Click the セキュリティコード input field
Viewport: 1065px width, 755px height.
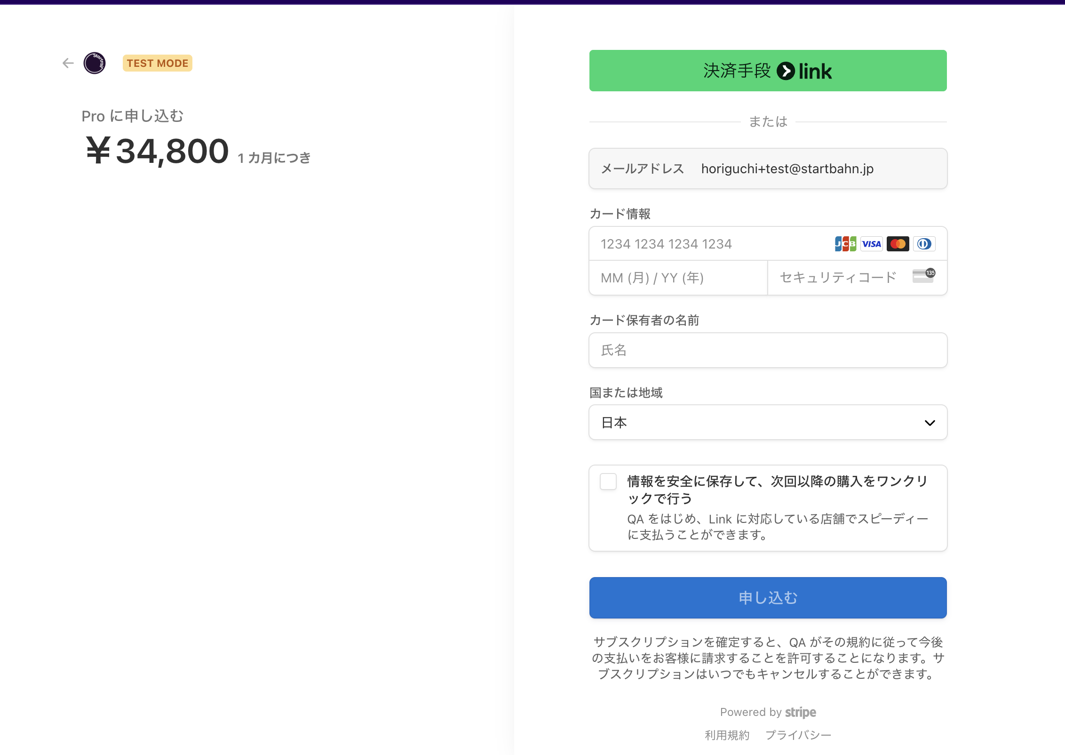[x=837, y=278]
